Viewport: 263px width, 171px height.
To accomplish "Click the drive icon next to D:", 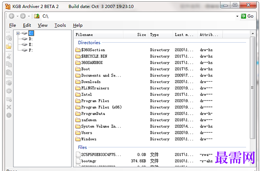I will coord(25,39).
